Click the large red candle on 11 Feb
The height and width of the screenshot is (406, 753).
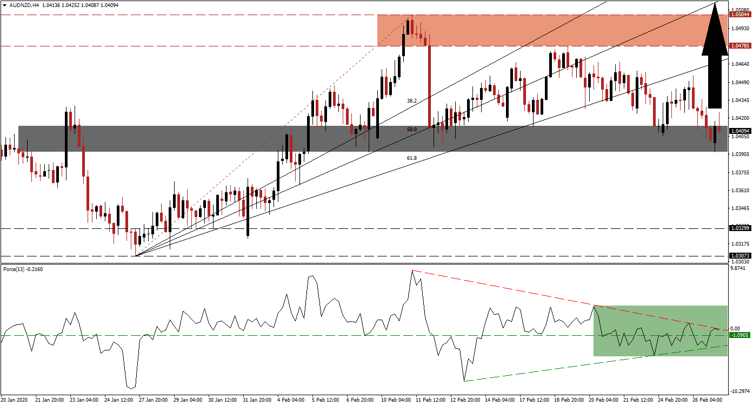[429, 86]
